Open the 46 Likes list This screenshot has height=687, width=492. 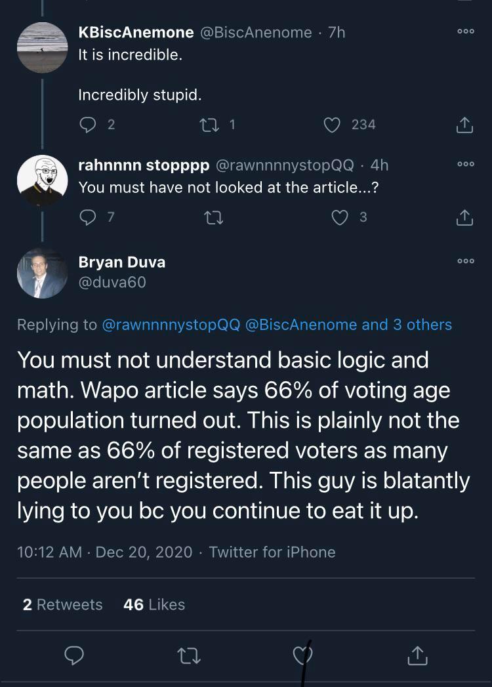pos(153,604)
